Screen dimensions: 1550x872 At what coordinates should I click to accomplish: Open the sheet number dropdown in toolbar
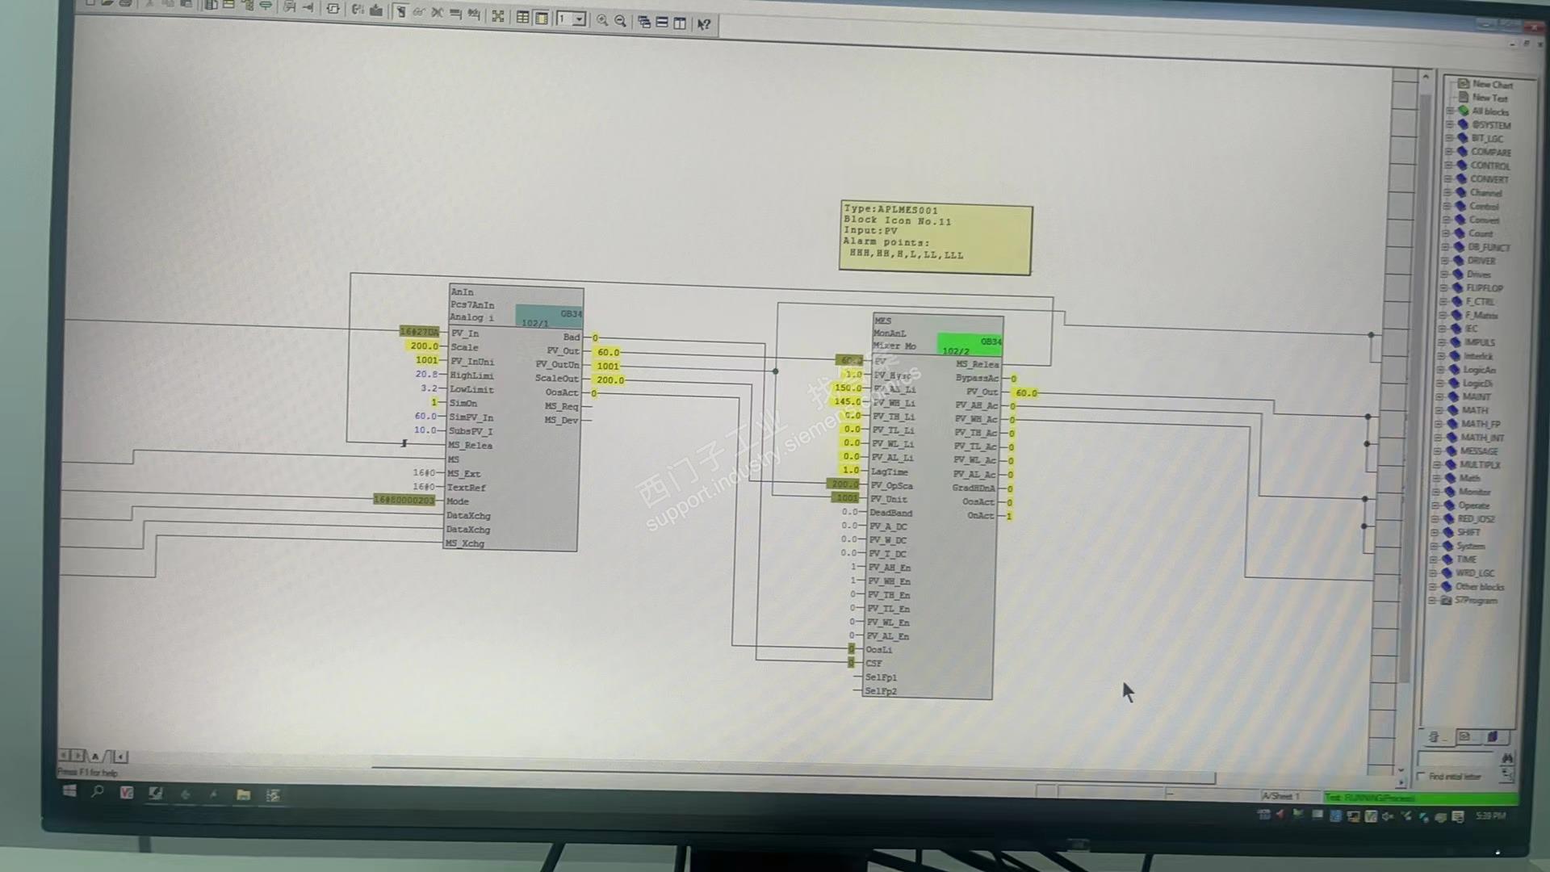(579, 19)
